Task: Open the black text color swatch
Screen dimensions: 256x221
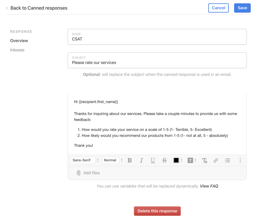Action: (178, 160)
